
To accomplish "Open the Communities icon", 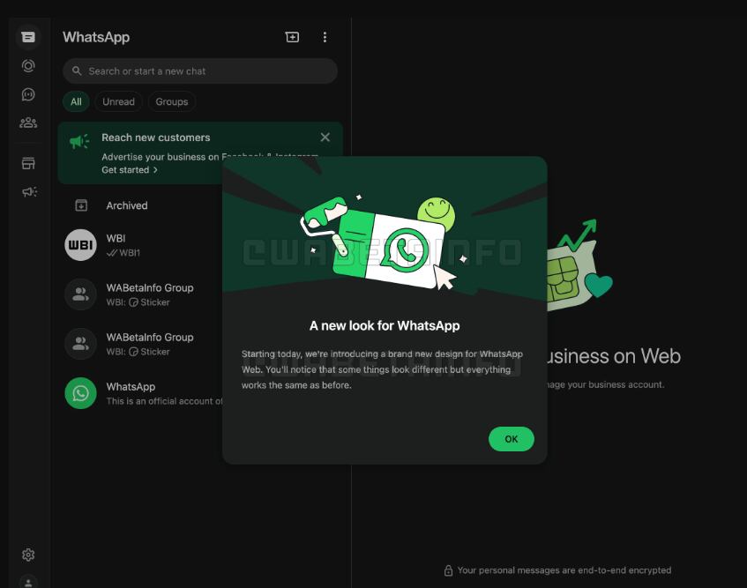I will 28,123.
